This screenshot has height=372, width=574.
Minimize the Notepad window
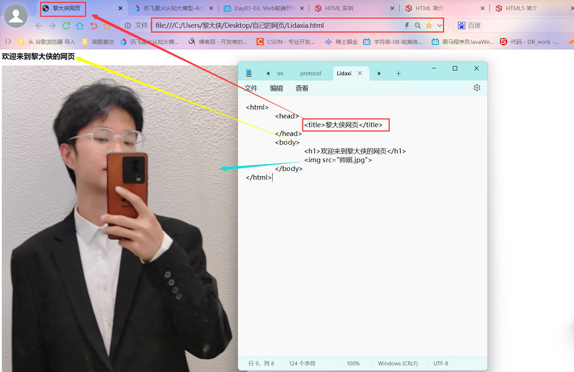click(x=434, y=68)
